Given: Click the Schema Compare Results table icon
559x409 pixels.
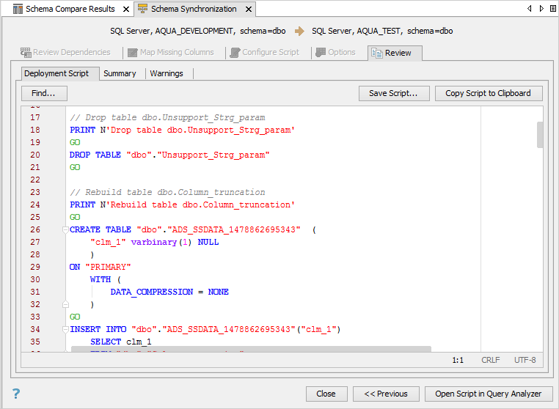Looking at the screenshot, I should click(x=18, y=10).
